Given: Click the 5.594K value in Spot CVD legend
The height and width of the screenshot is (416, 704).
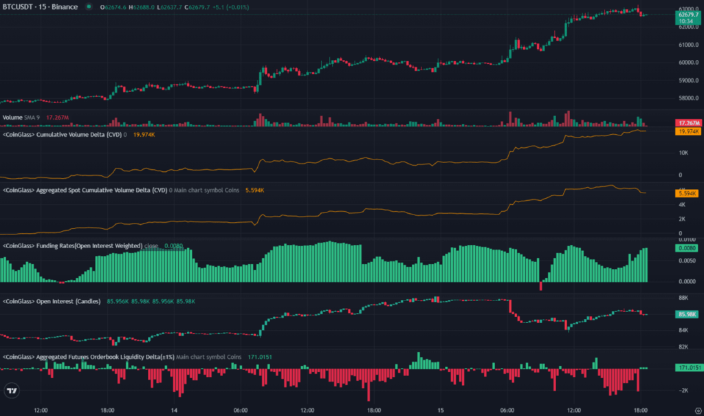Looking at the screenshot, I should tap(254, 190).
